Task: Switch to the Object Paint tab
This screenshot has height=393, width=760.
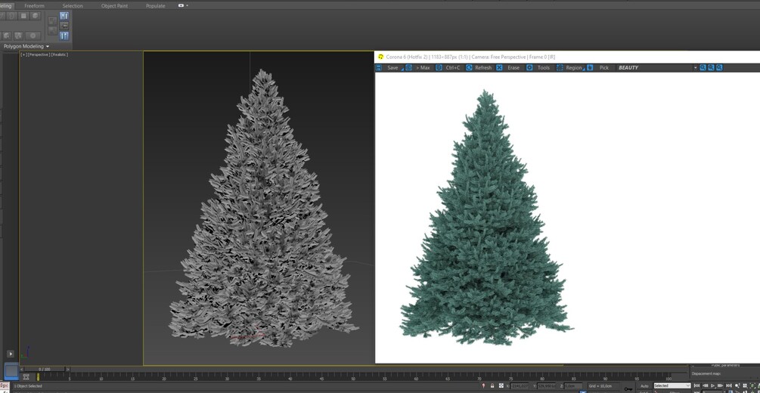Action: click(114, 6)
